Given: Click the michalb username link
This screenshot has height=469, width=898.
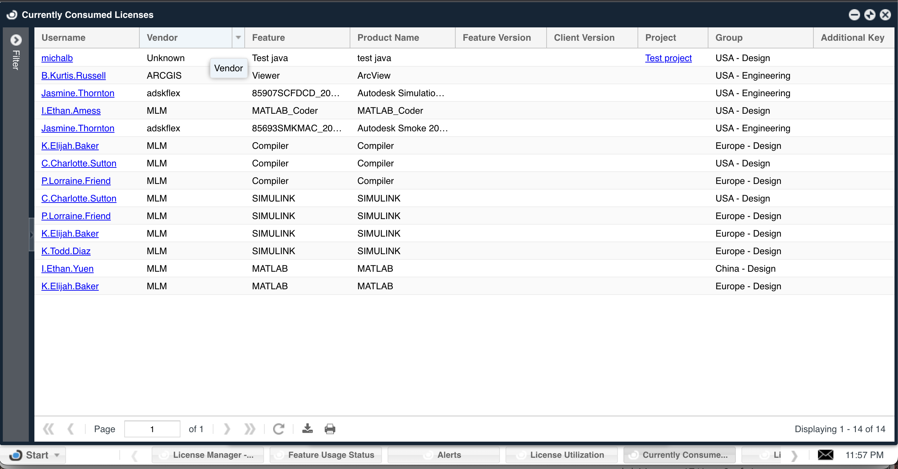Looking at the screenshot, I should pyautogui.click(x=57, y=58).
